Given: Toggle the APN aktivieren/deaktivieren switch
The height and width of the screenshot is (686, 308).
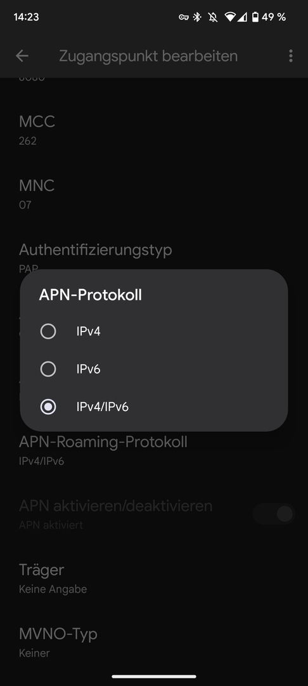Looking at the screenshot, I should [274, 514].
